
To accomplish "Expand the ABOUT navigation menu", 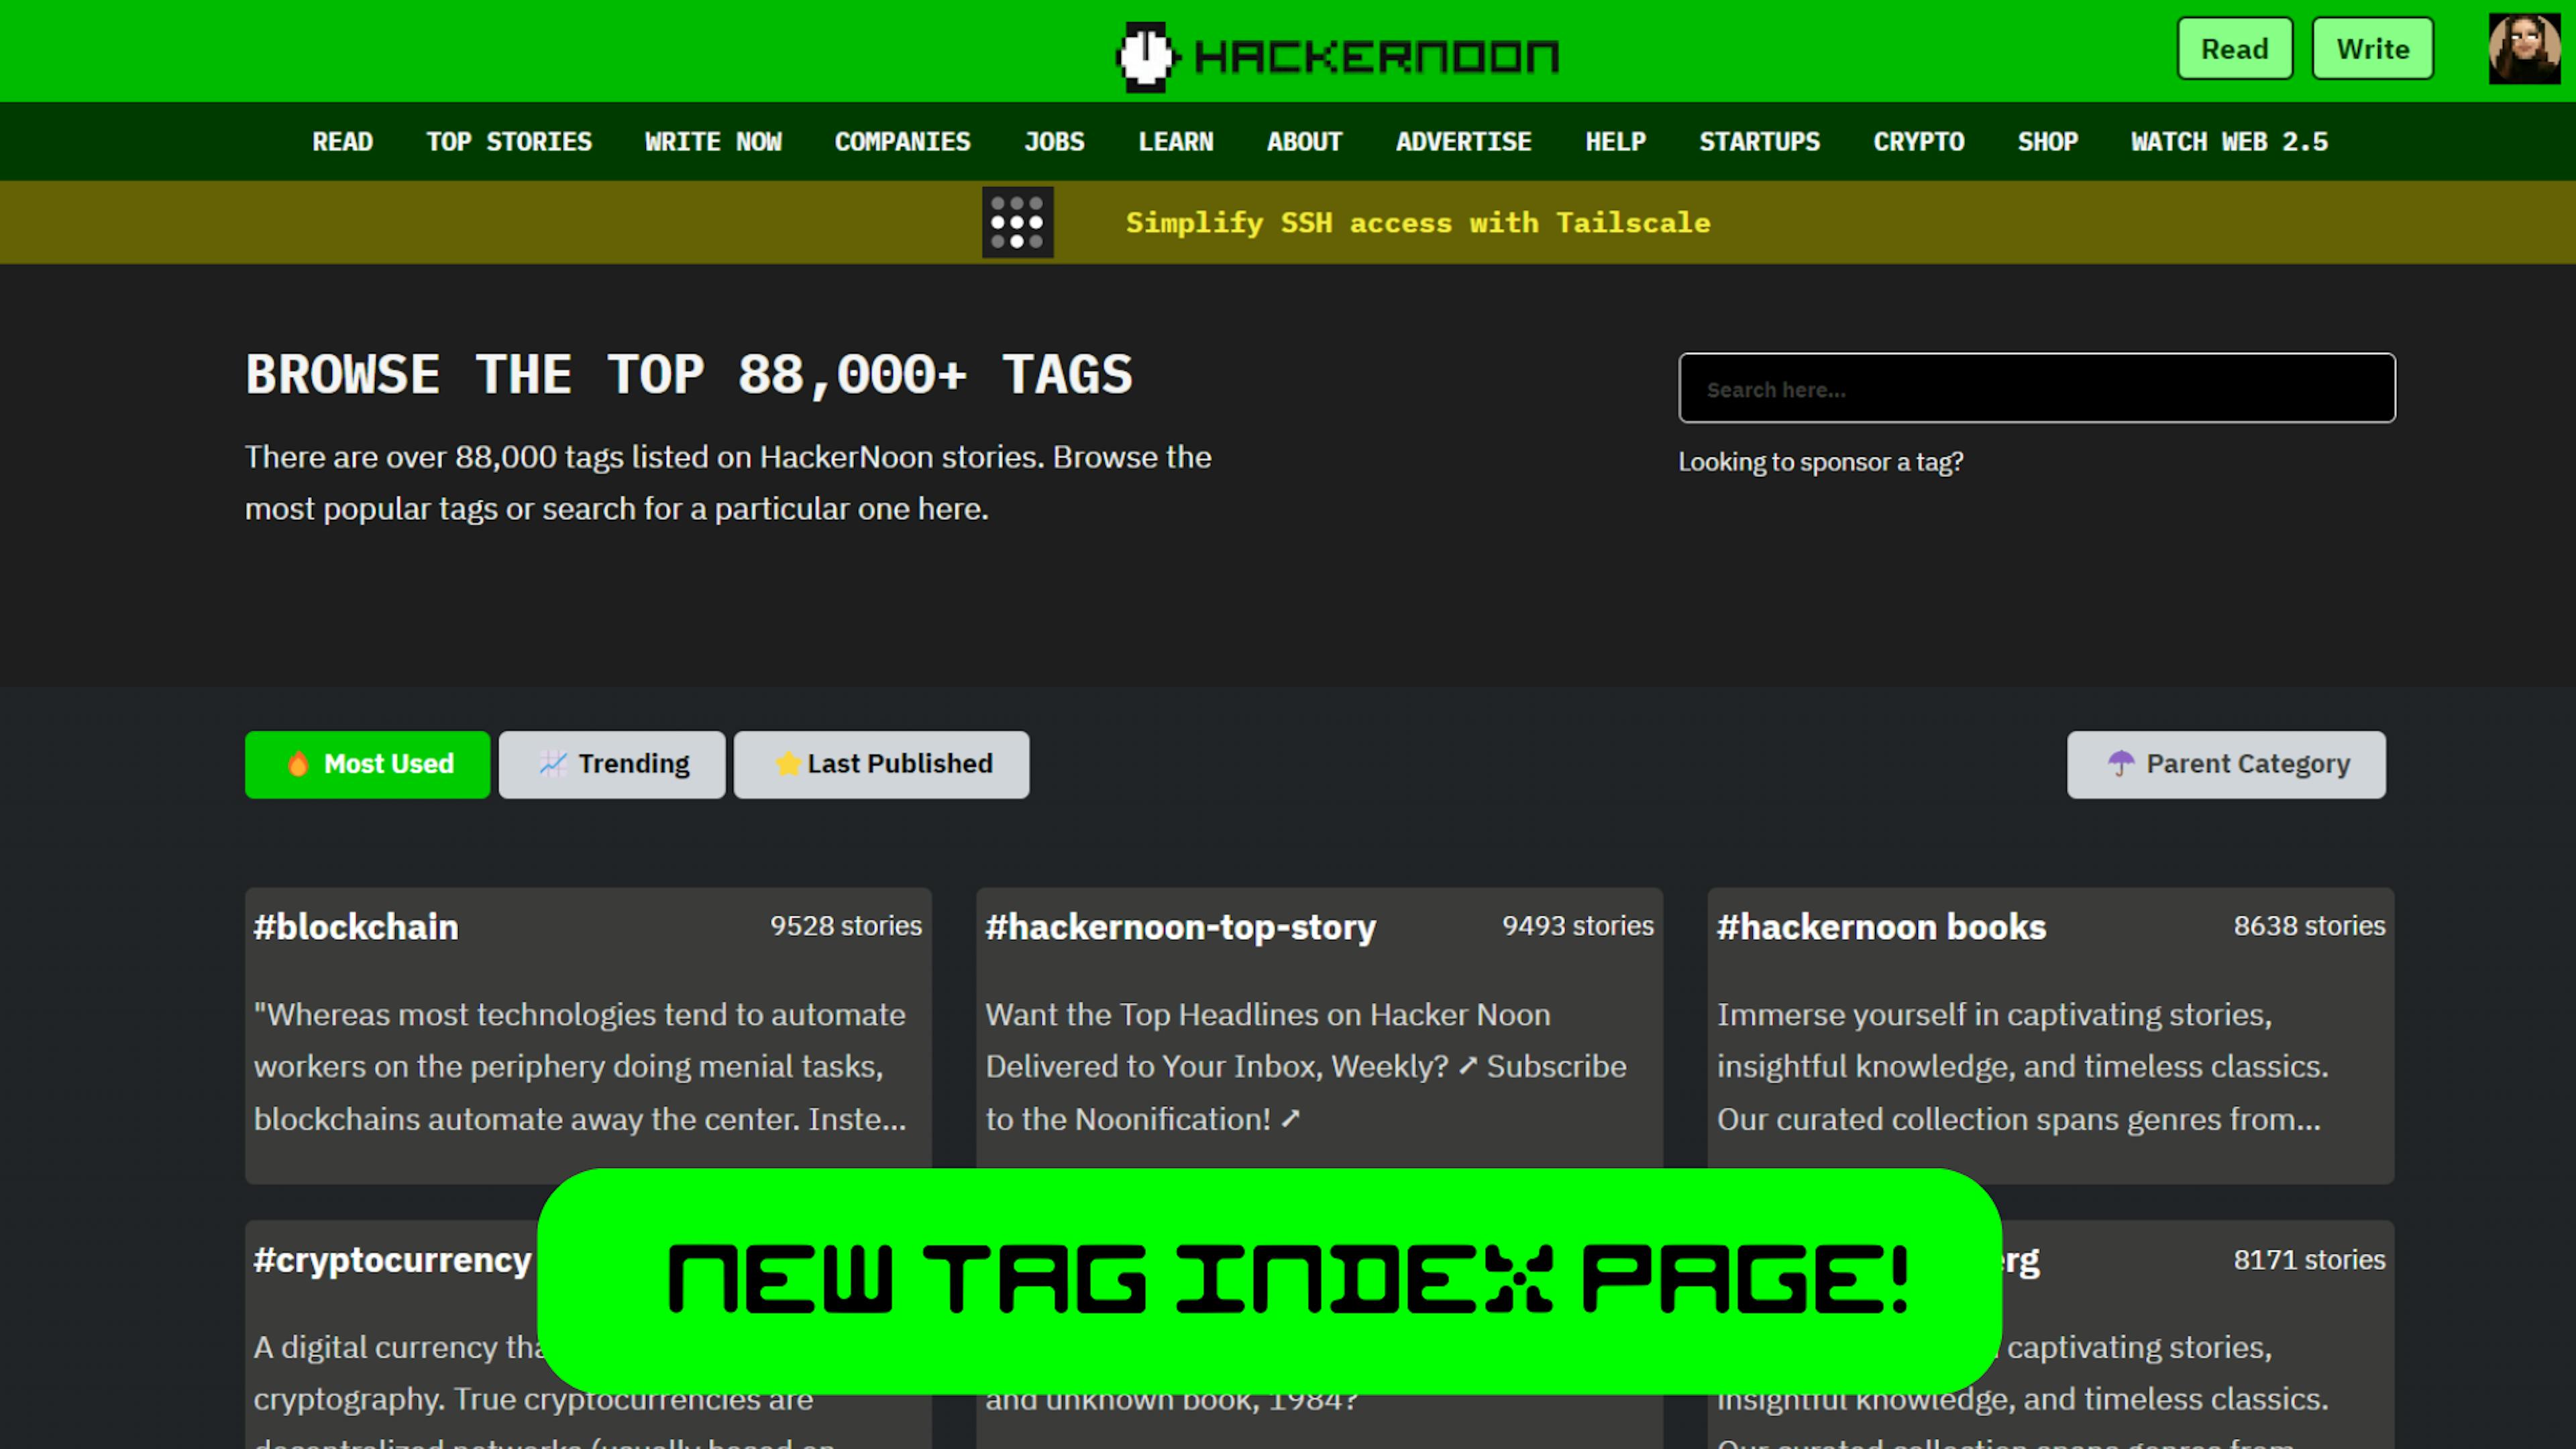I will coord(1304,140).
